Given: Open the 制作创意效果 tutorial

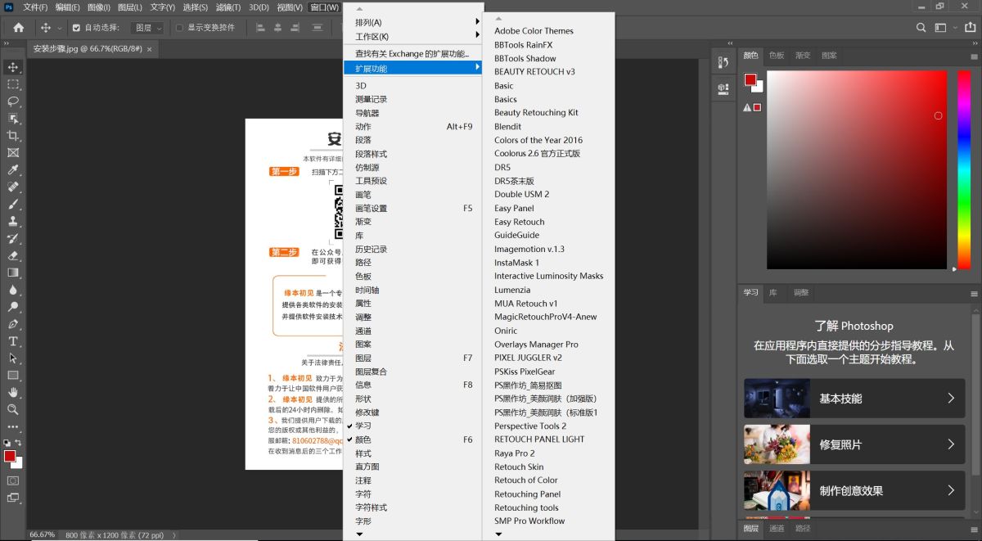Looking at the screenshot, I should [x=855, y=490].
